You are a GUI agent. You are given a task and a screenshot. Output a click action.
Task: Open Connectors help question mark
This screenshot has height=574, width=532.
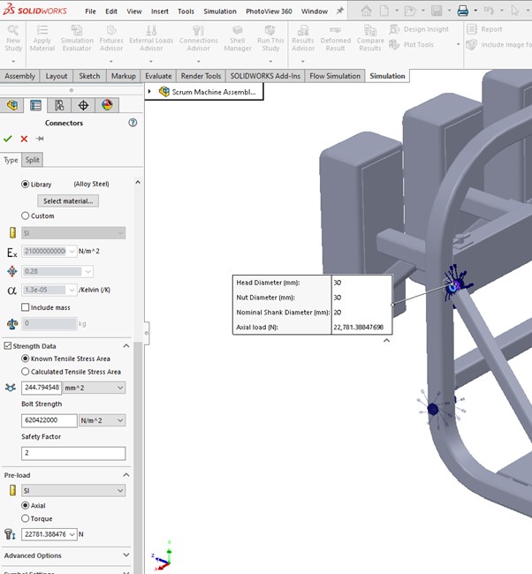point(133,123)
